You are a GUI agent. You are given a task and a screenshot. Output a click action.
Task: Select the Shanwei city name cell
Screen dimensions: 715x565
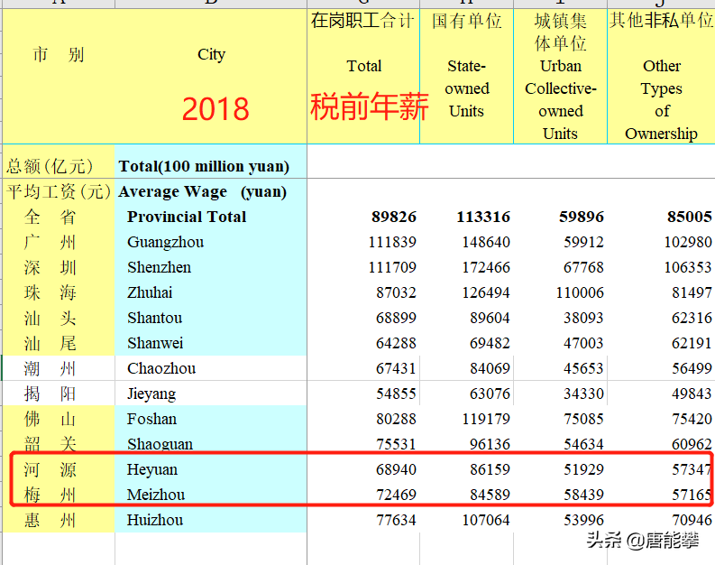155,343
